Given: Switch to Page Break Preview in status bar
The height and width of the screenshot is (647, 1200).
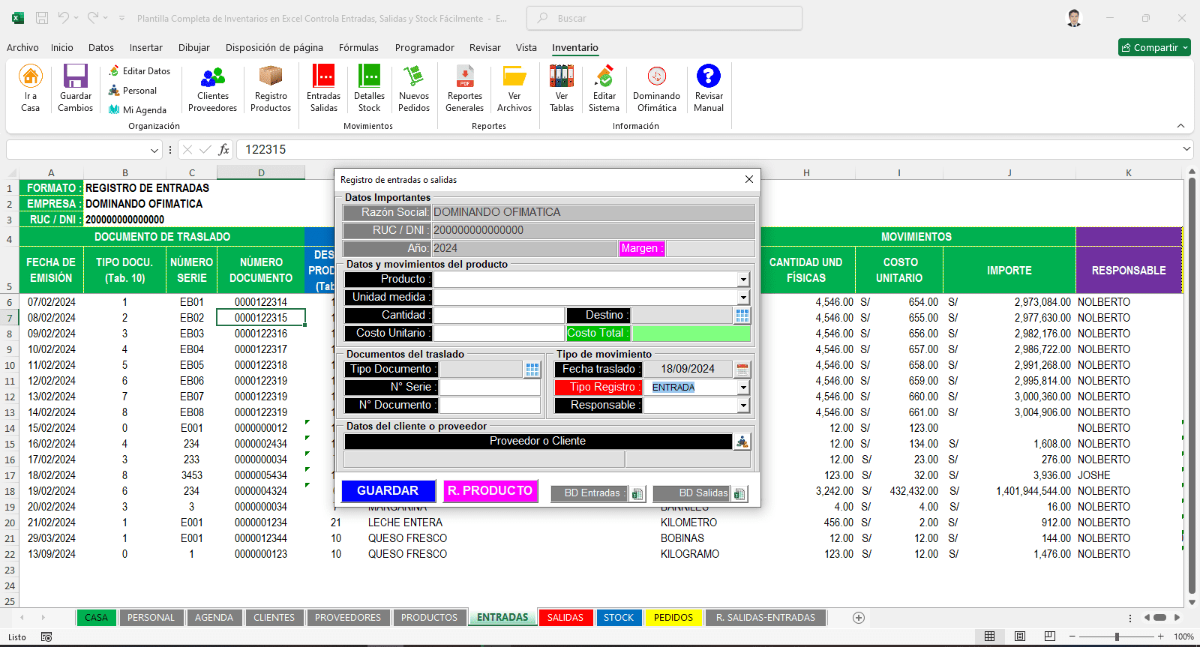Looking at the screenshot, I should point(1050,637).
